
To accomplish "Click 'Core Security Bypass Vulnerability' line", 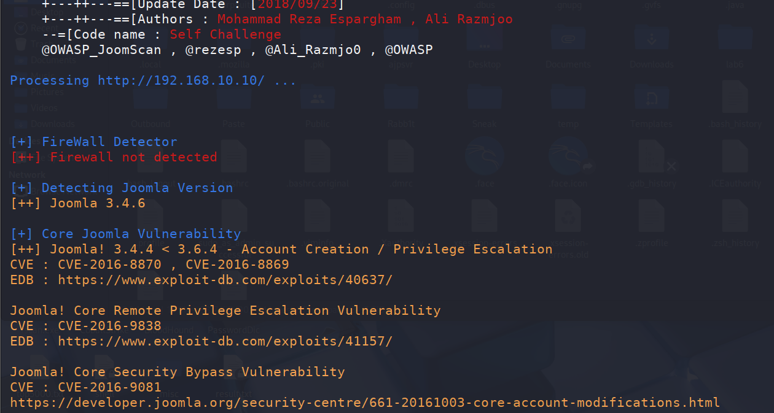I will tap(178, 372).
